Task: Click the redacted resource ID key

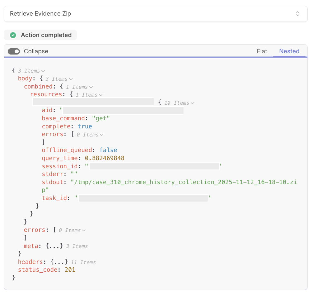Action: click(x=93, y=102)
